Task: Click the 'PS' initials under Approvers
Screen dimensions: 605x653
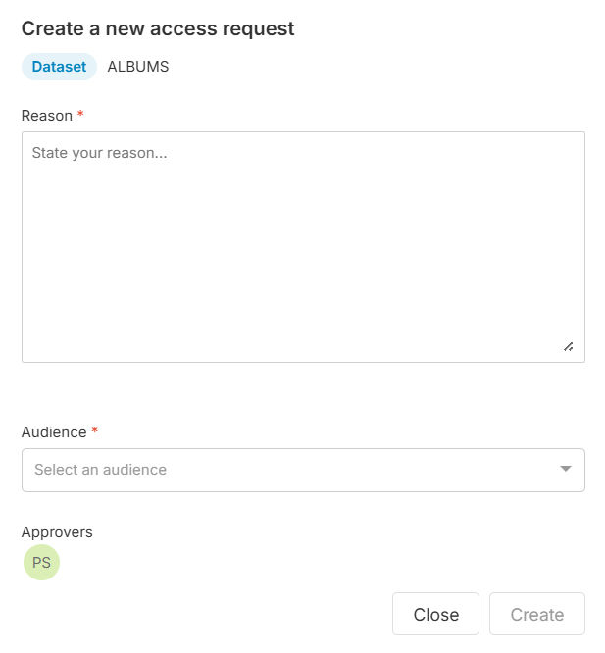Action: click(x=41, y=563)
